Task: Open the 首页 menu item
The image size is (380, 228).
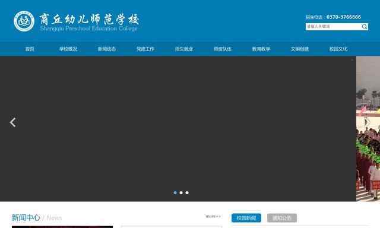Action: tap(30, 49)
